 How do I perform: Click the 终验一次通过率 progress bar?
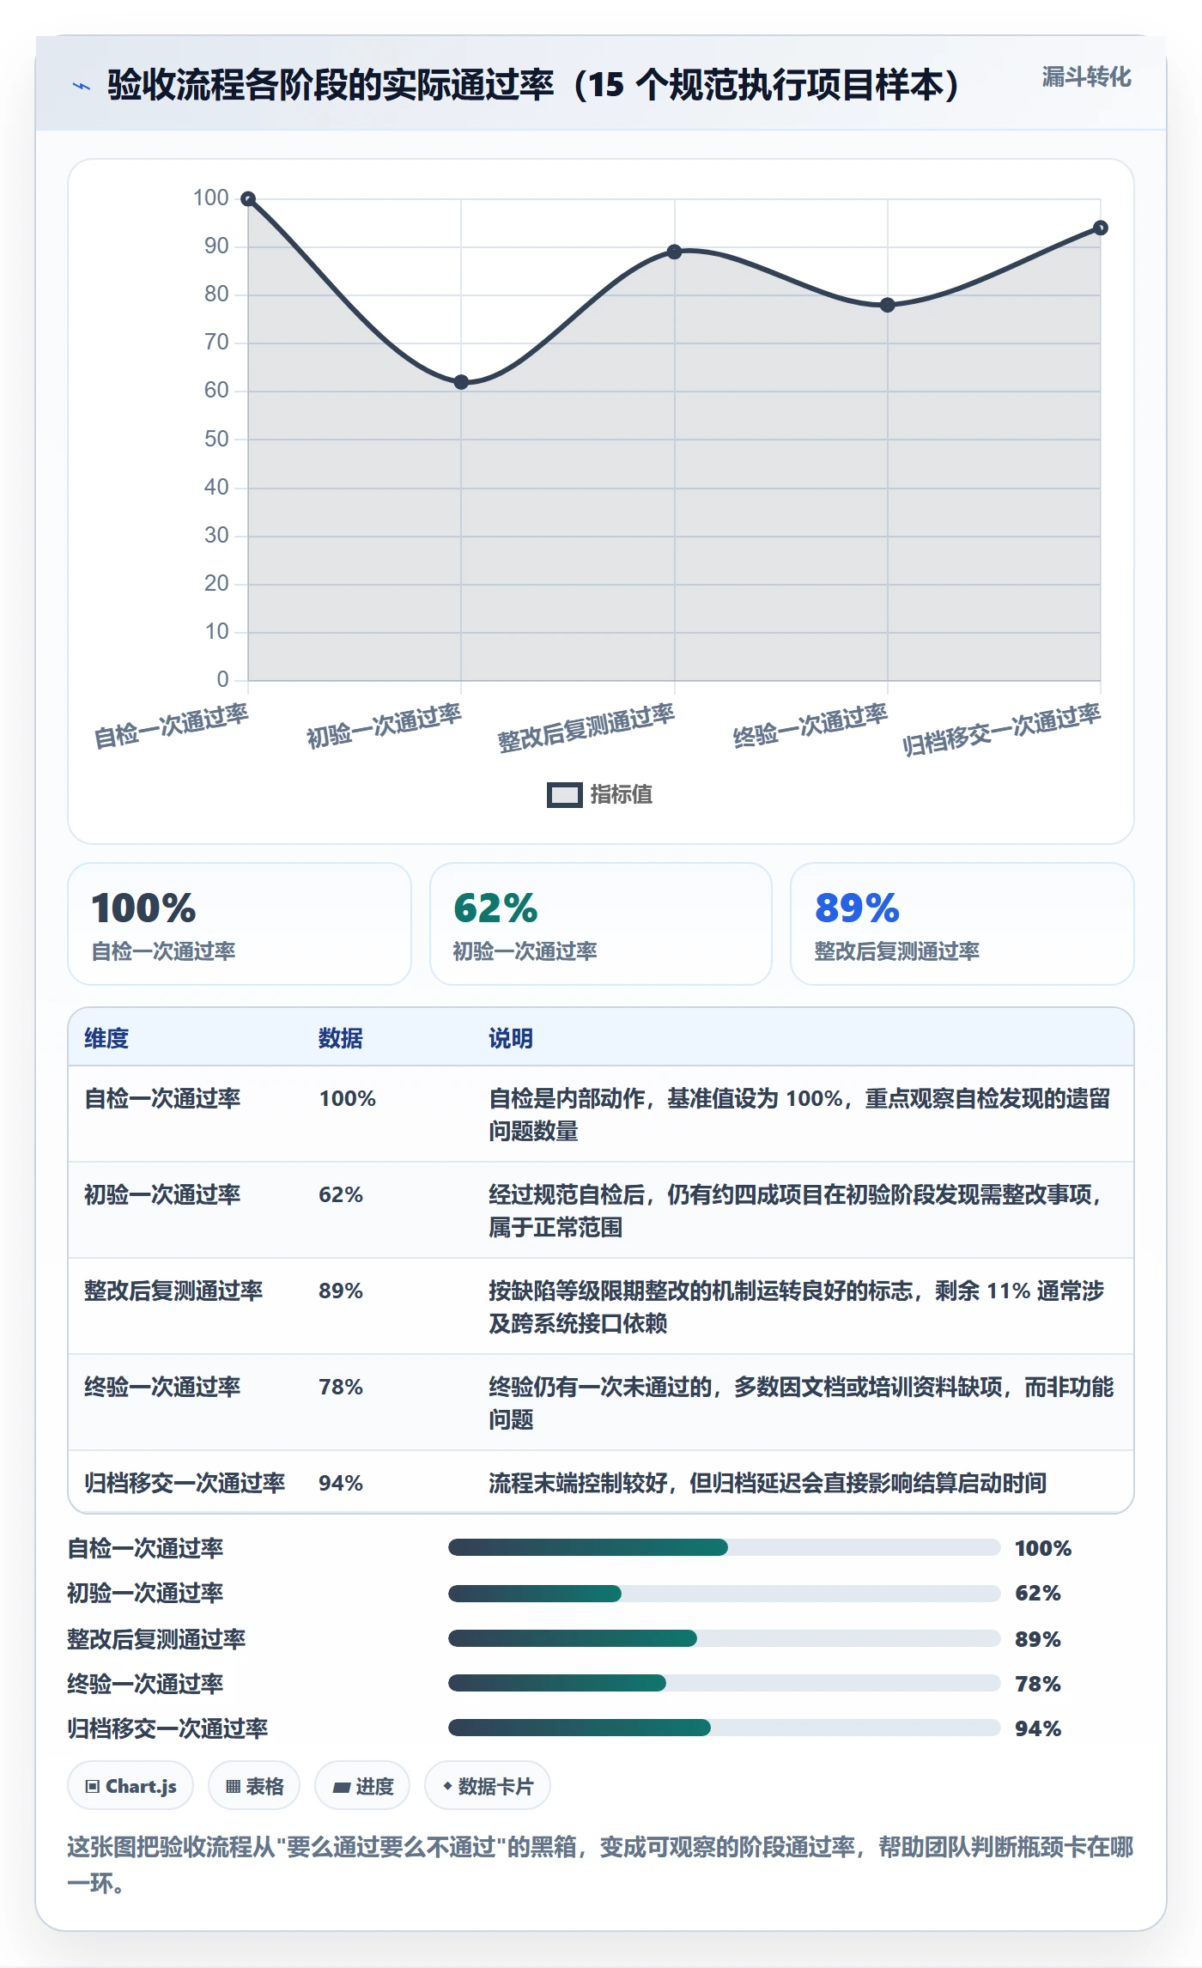(x=724, y=1683)
